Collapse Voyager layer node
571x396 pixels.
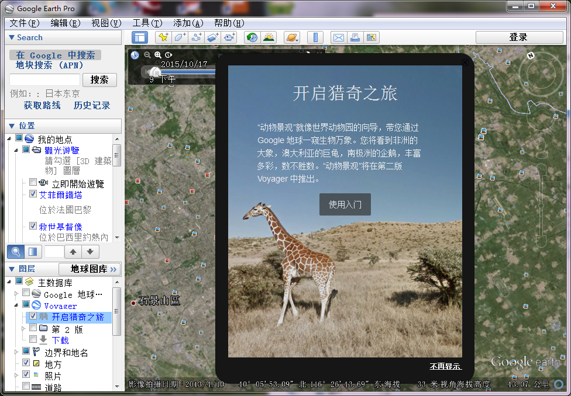pos(16,305)
